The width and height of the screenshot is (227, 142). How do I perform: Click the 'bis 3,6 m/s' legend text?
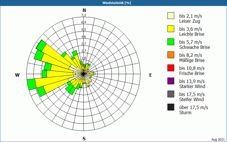point(190,29)
